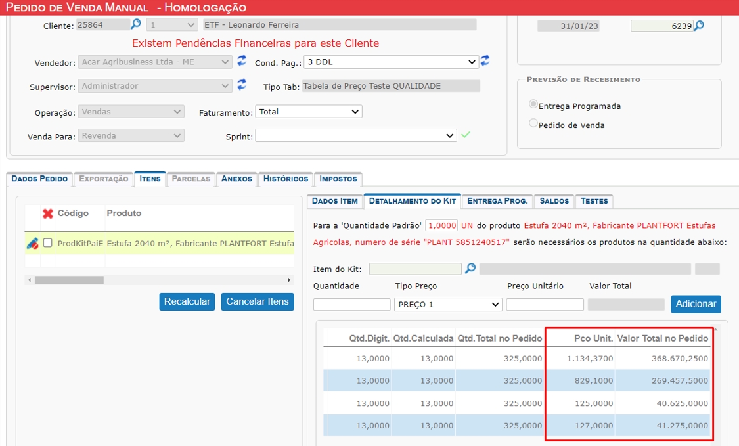The image size is (739, 446).
Task: Click the order number field showing 6239
Action: click(661, 26)
